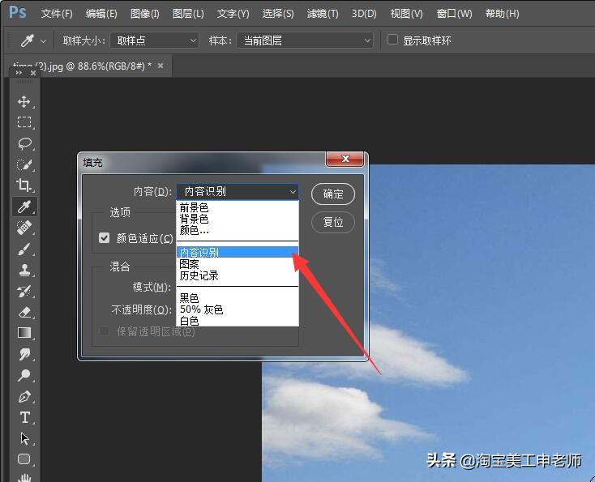Open the 取样大小 dropdown
Image resolution: width=595 pixels, height=482 pixels.
[155, 41]
